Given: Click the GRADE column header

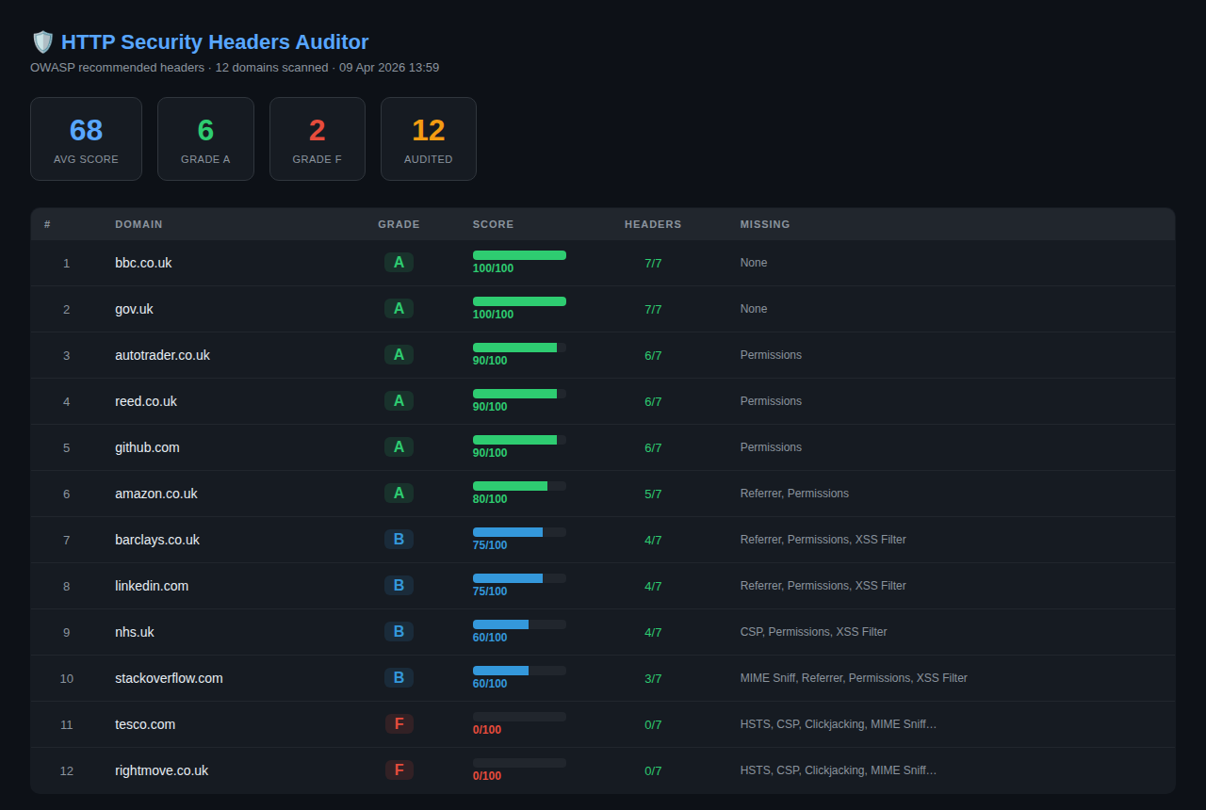Looking at the screenshot, I should [399, 224].
